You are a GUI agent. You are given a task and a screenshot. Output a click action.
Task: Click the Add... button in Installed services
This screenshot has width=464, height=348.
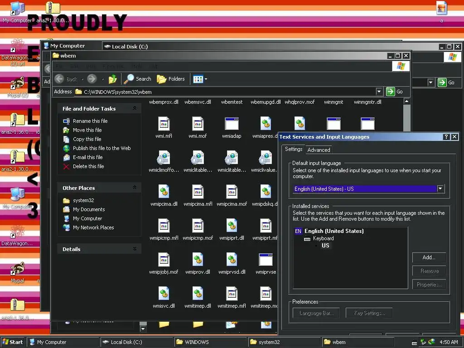coord(429,257)
